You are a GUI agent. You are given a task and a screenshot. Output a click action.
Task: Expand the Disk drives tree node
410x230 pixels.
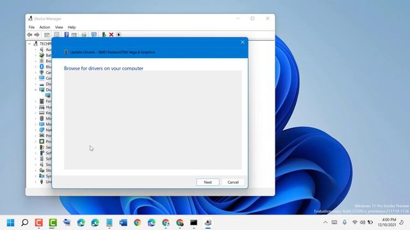coord(36,84)
